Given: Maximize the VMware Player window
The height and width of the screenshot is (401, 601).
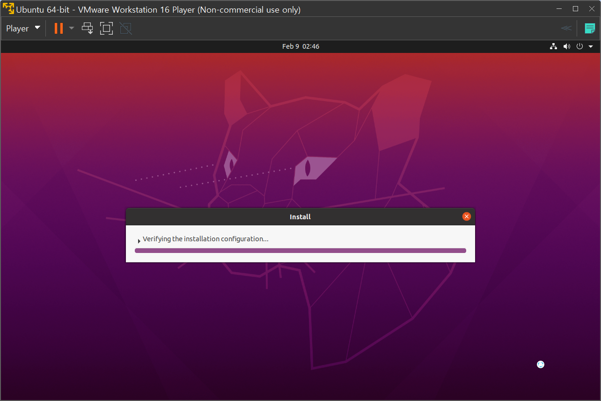Looking at the screenshot, I should coord(576,9).
